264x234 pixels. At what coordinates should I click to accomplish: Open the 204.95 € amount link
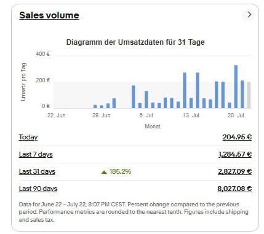(237, 137)
